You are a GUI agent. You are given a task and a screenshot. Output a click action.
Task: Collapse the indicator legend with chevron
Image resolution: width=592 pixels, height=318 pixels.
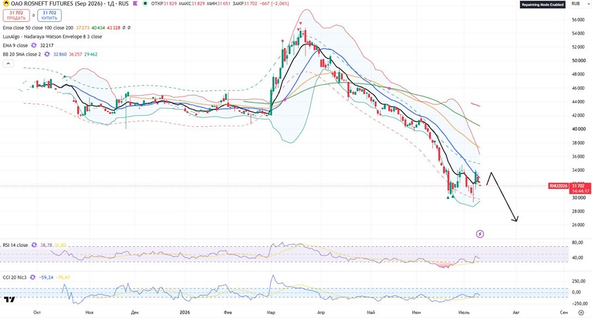[x=8, y=63]
